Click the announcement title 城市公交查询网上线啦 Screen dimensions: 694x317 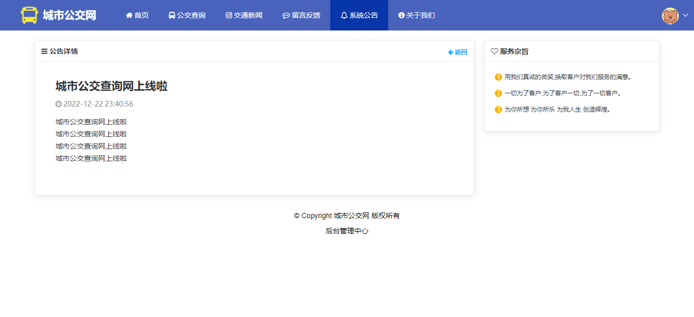click(x=111, y=86)
